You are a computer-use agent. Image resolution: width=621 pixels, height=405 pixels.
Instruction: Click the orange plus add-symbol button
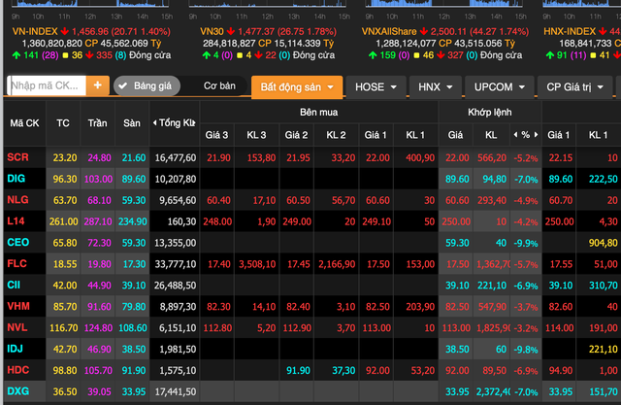(x=97, y=85)
